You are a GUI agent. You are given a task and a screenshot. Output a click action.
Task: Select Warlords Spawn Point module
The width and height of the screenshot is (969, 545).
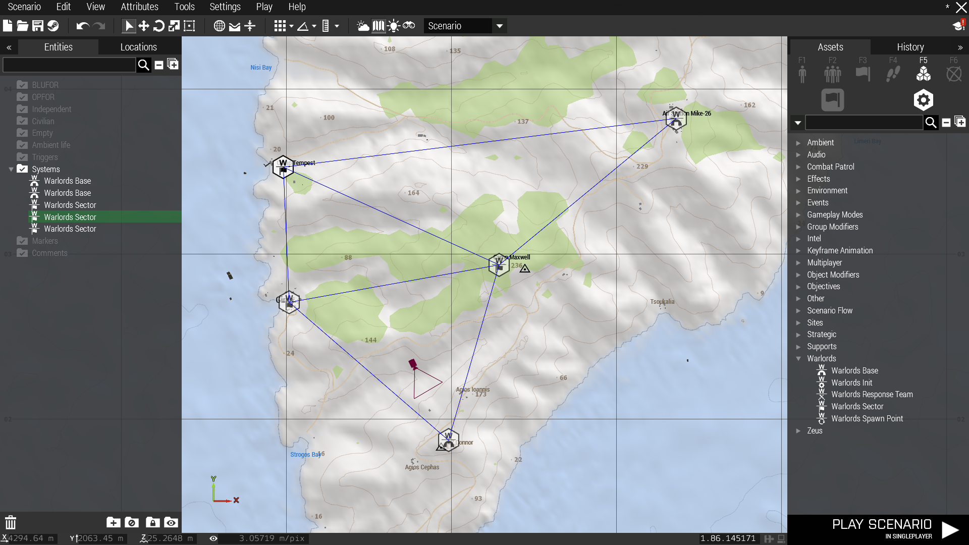click(x=867, y=418)
